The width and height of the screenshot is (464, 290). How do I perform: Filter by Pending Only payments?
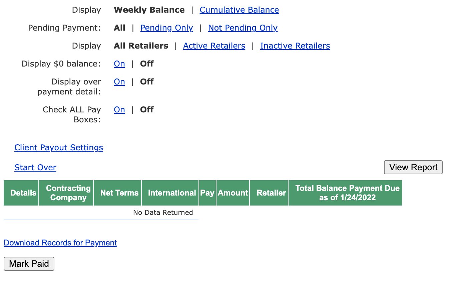click(166, 28)
